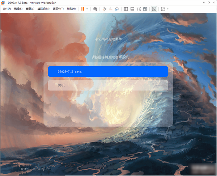Maximize the VMware Workstation window
The width and height of the screenshot is (217, 176).
pyautogui.click(x=209, y=3)
